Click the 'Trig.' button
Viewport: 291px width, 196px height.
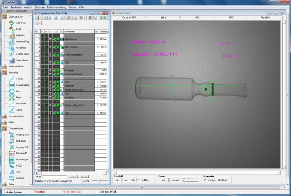(x=133, y=180)
